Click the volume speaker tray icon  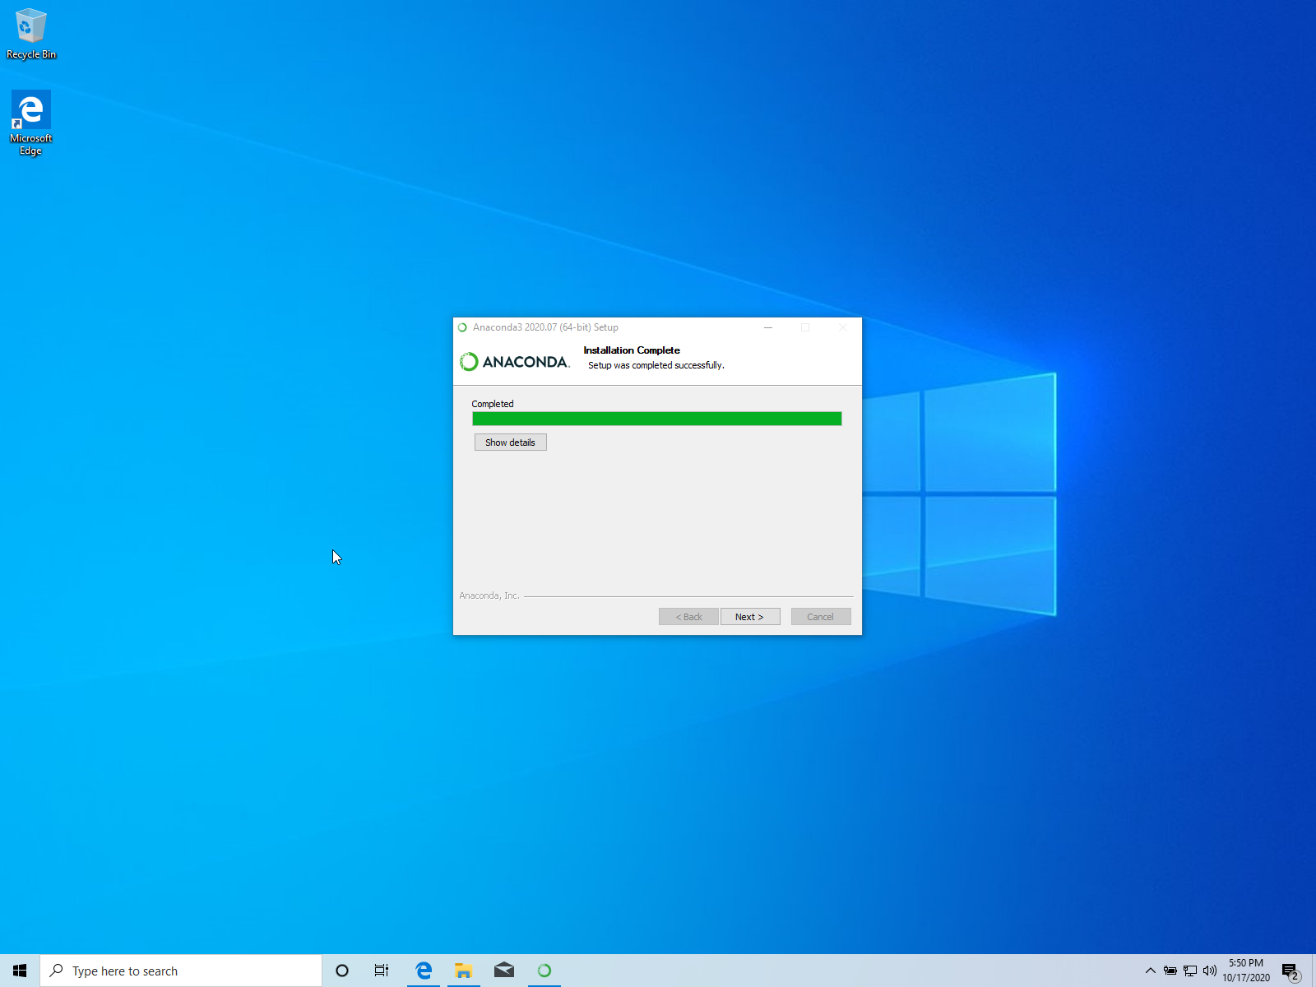(x=1209, y=971)
